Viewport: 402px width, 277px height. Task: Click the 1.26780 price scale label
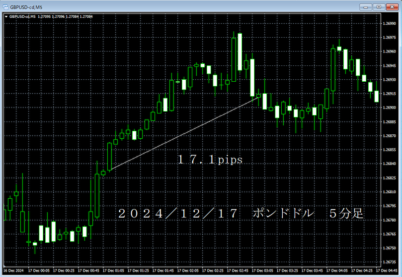(x=389, y=220)
